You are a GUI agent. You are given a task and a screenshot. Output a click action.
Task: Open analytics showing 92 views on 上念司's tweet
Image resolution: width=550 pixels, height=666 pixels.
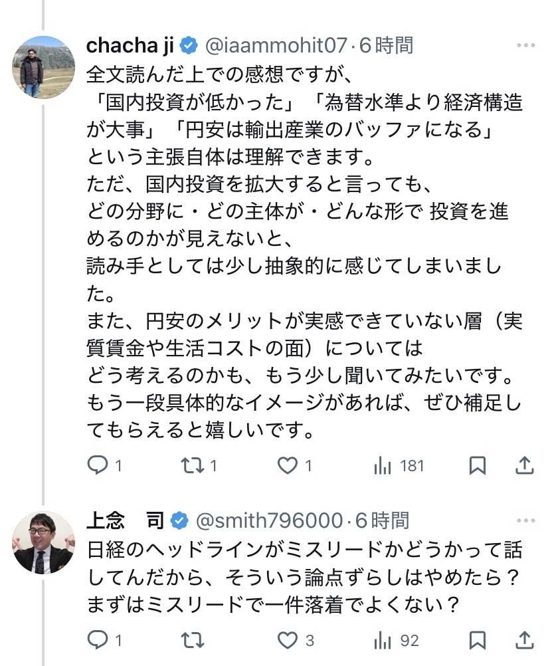click(x=383, y=640)
